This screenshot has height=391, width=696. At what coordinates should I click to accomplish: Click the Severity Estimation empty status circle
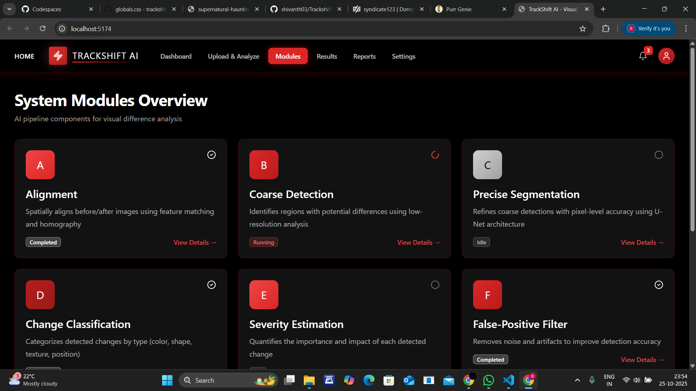(435, 285)
